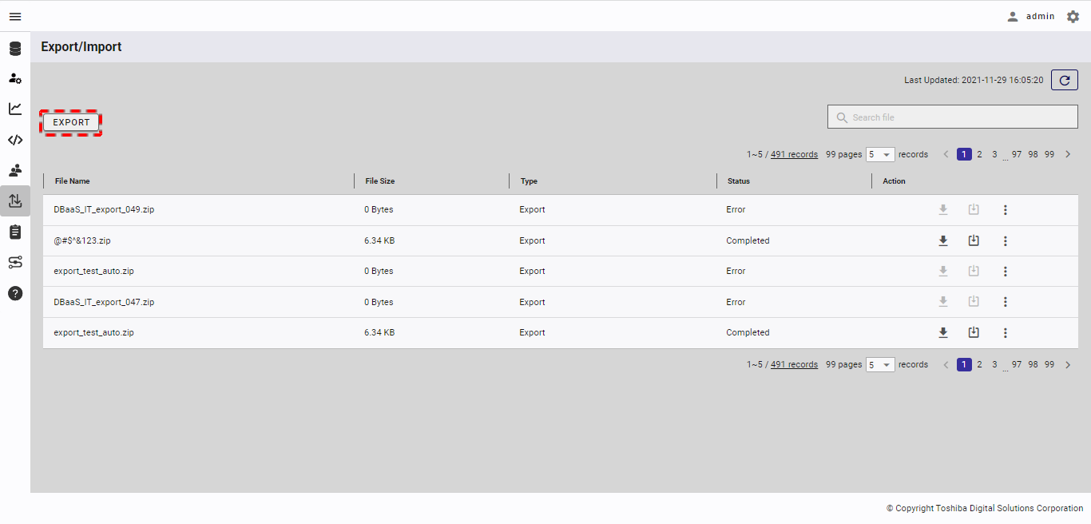Select the DBaaS_IT_export_049.zip file name
Screen dimensions: 1091x524
104,209
